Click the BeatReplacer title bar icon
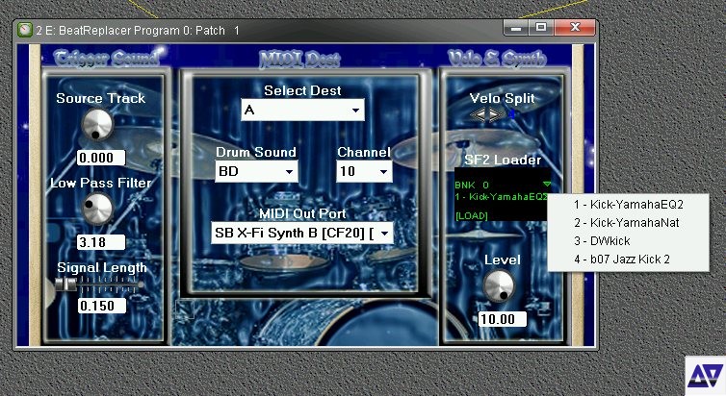Screen dimensions: 726x396 tap(24, 30)
